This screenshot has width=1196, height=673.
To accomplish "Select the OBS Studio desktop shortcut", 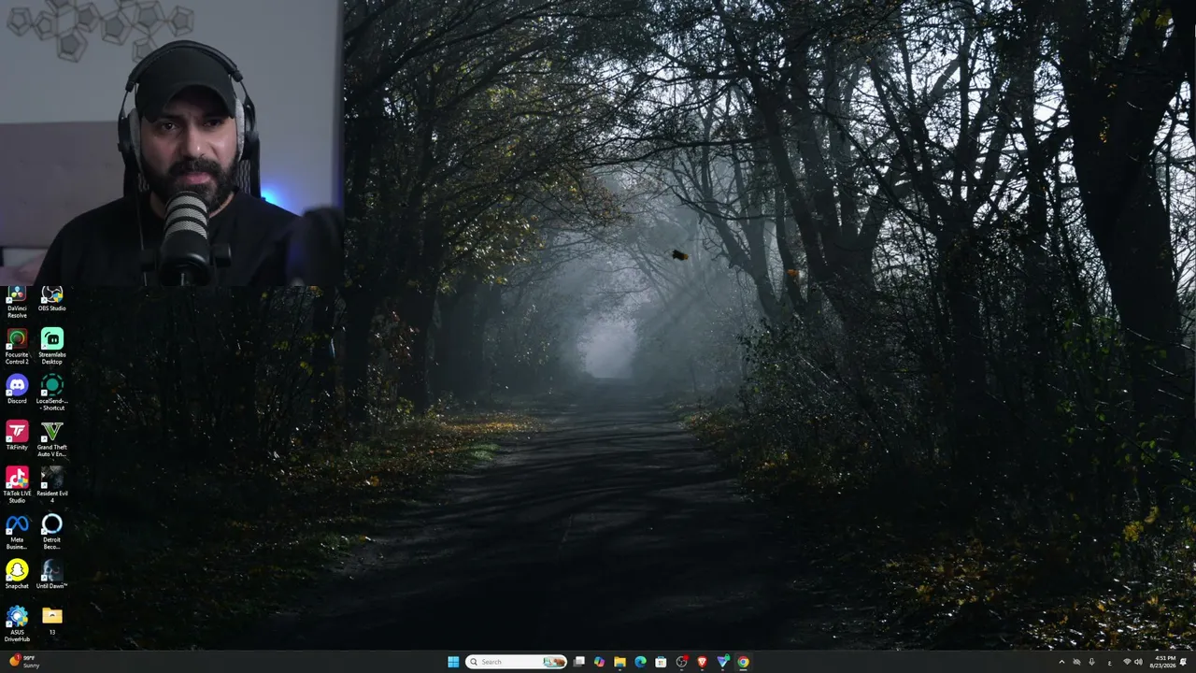I will [x=51, y=300].
